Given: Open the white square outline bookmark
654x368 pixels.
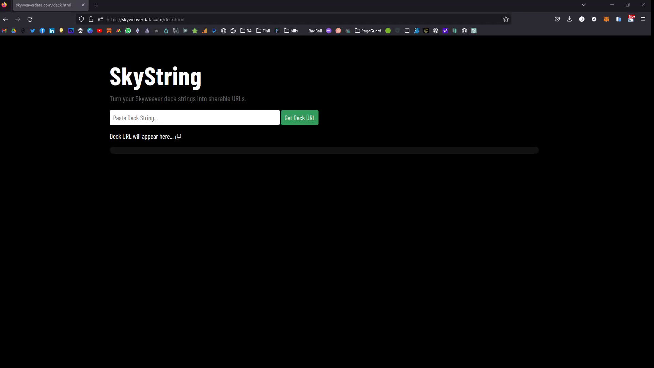Looking at the screenshot, I should tap(407, 31).
